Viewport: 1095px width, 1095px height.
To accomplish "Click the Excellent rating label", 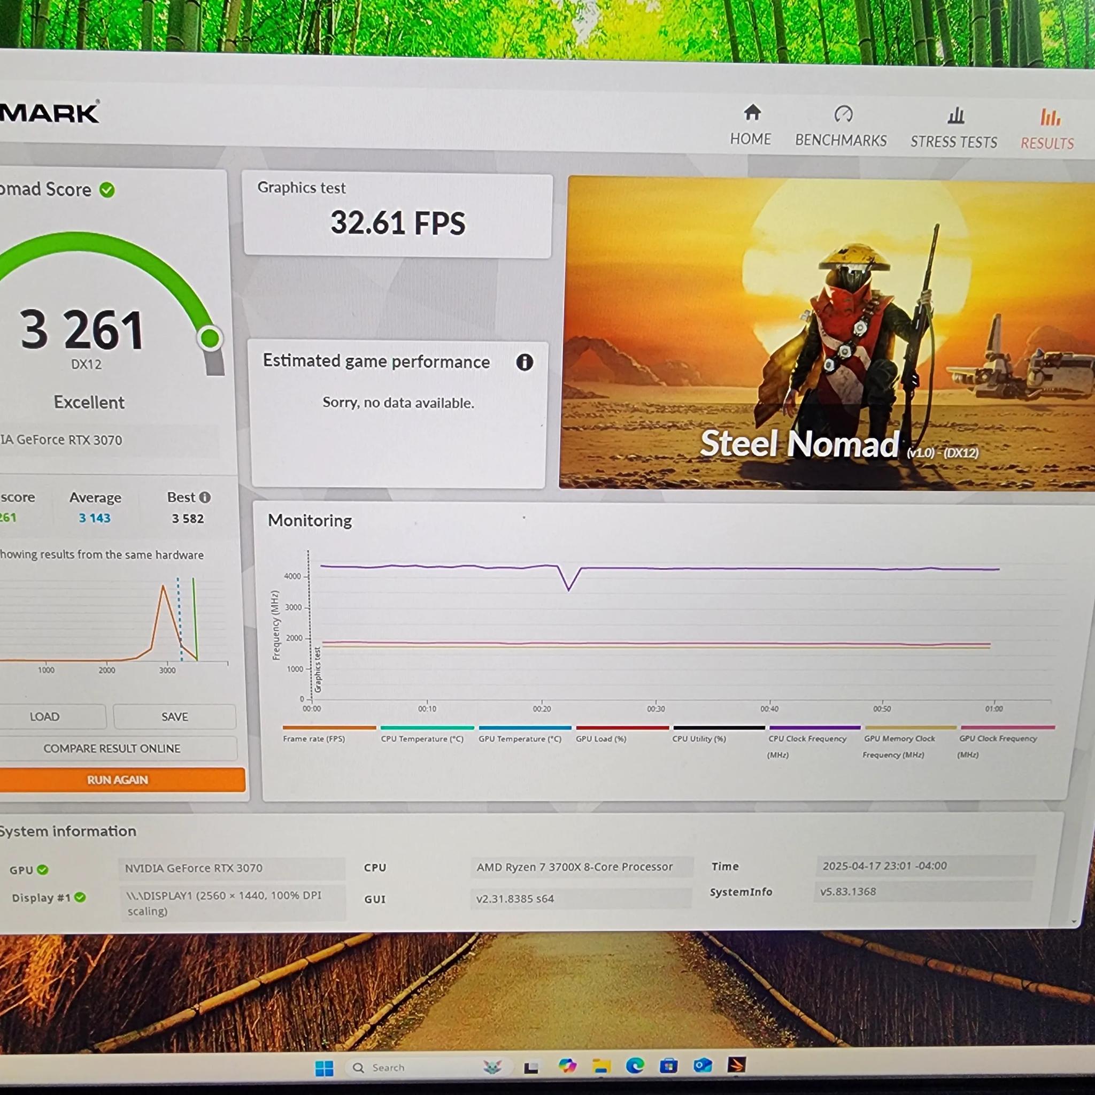I will click(x=89, y=403).
